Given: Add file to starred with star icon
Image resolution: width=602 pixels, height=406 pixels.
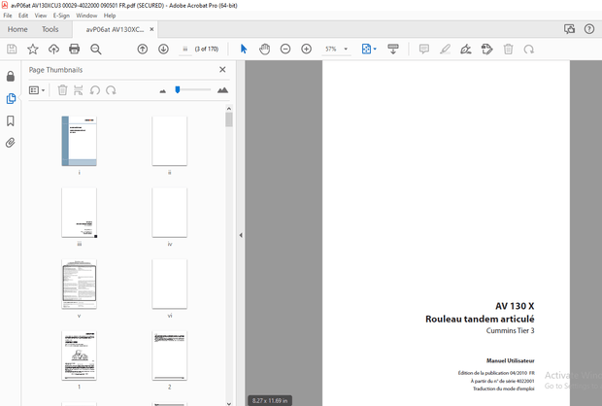Looking at the screenshot, I should tap(33, 50).
